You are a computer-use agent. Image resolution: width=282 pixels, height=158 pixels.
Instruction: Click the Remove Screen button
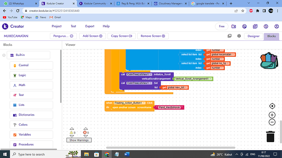click(153, 36)
